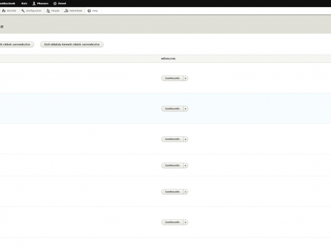Screen dimensions: 331x248
Task: Open the Bővítés puzzle-piece menu
Action: pos(9,10)
